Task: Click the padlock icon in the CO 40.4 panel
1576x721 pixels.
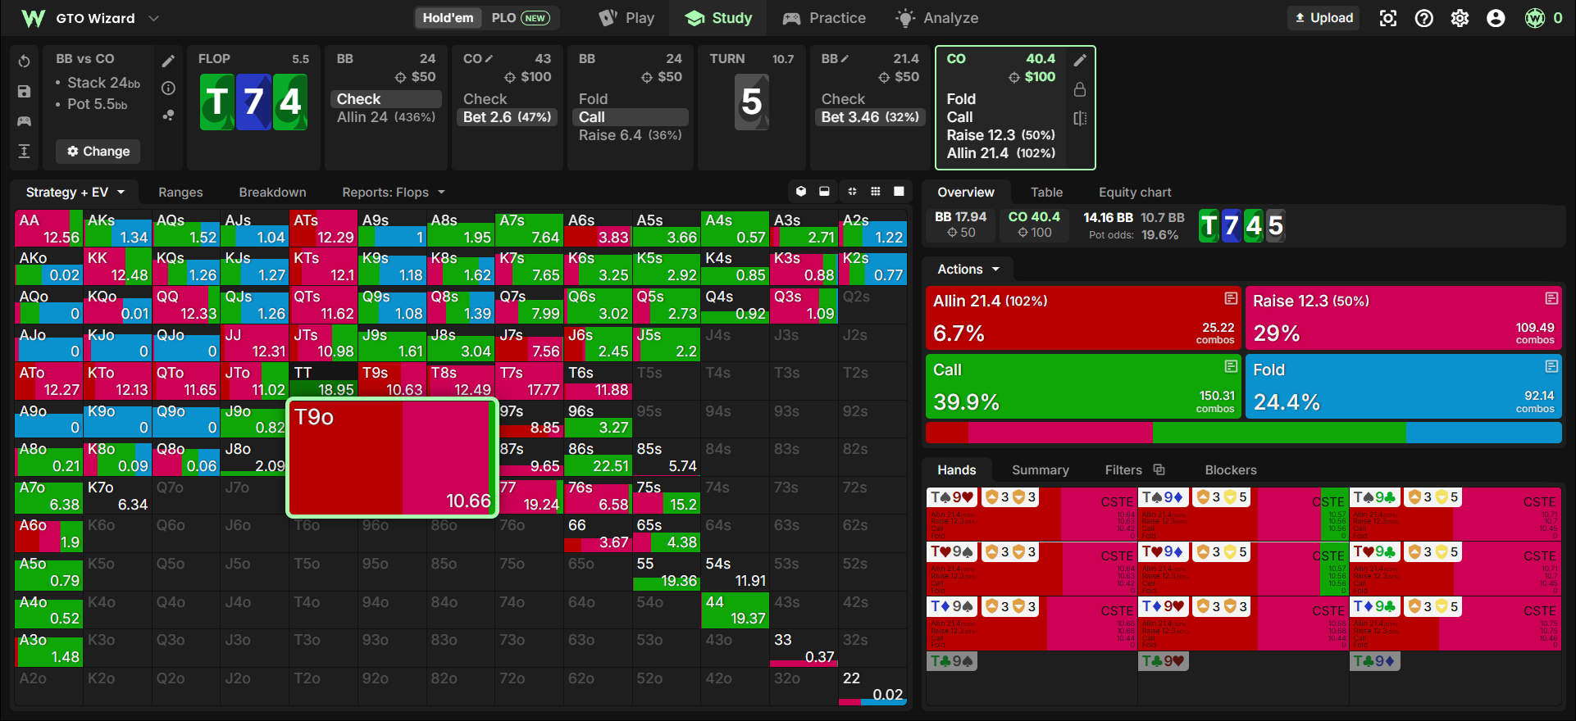Action: click(1080, 89)
